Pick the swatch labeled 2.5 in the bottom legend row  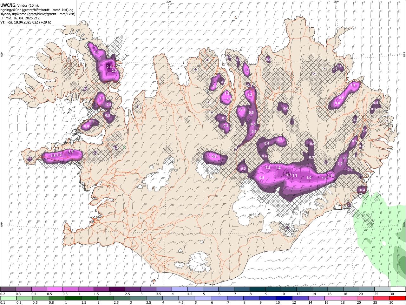(121, 298)
